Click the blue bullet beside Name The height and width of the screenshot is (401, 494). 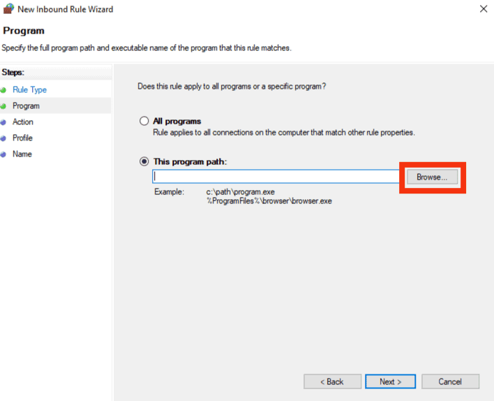[3, 154]
